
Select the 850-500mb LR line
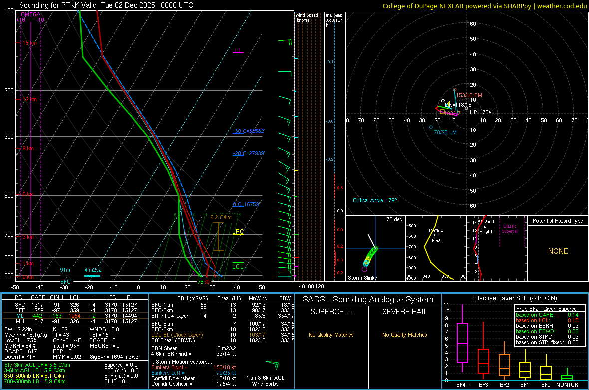point(35,376)
